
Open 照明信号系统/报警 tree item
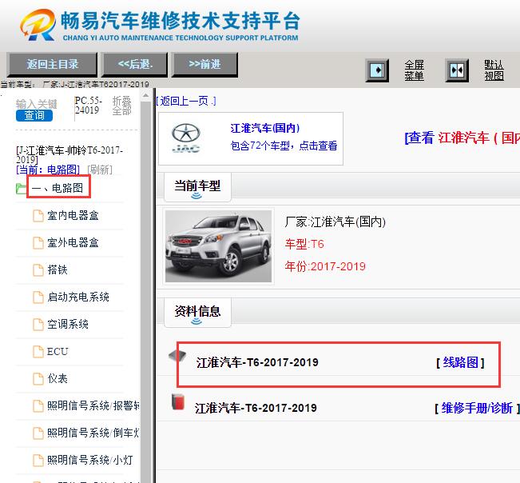pos(93,405)
